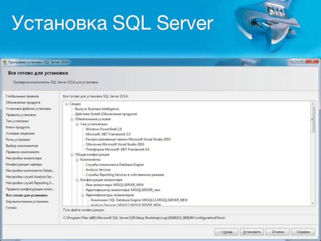Viewport: 321px width, 241px height.
Task: Close the SQL Server setup window
Action: pos(313,61)
